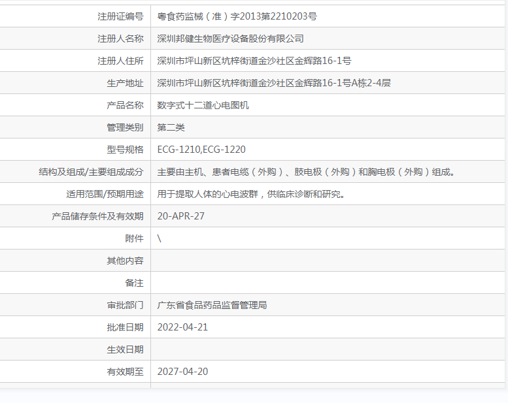Click the 注册证编号 label cell
This screenshot has height=403, width=508.
coord(120,16)
